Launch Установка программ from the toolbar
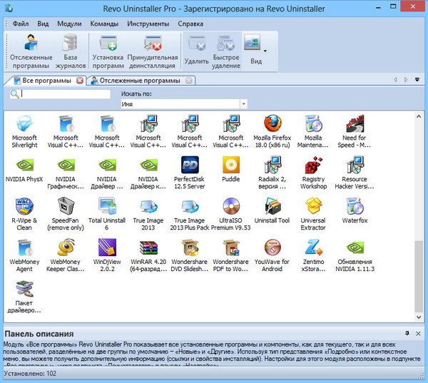Screen dimensions: 428x383 point(108,51)
